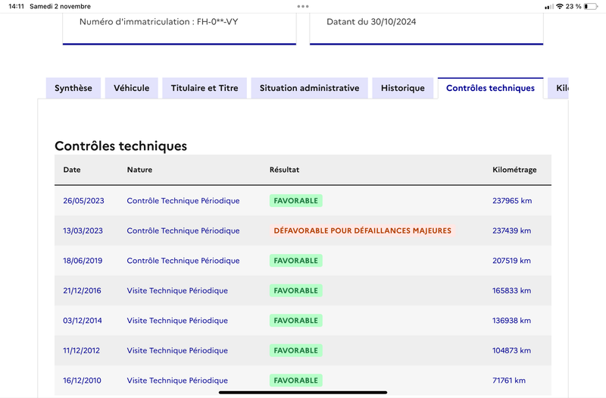The image size is (606, 398).
Task: Tap the battery status icon
Action: (591, 6)
